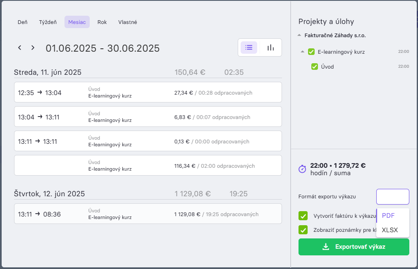Toggle the E-learningový kurz checkbox
Viewport: 418px width, 269px height.
311,52
